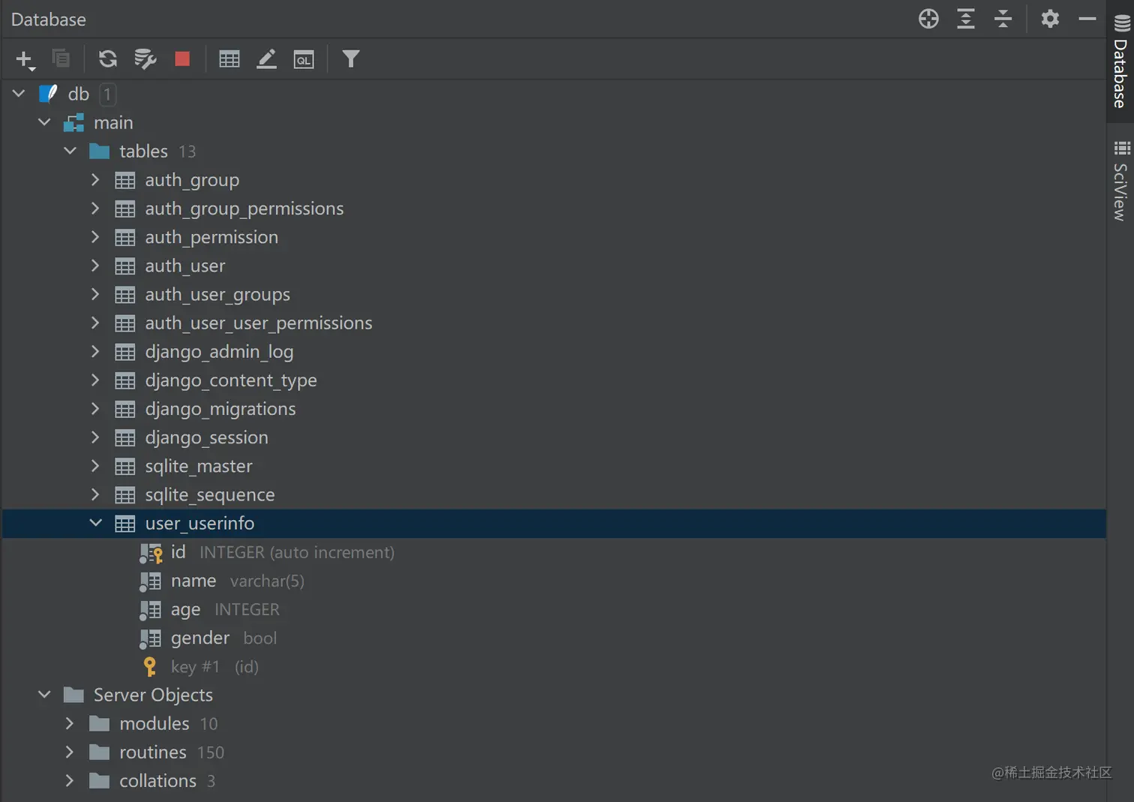
Task: Collapse the user_userinfo table
Action: pyautogui.click(x=95, y=523)
